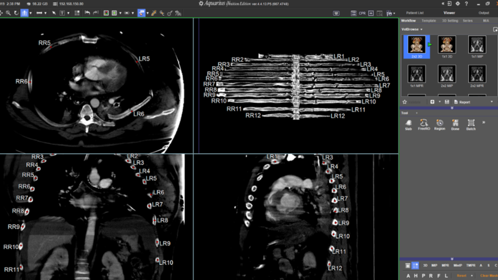Select the Bone removal tool

click(455, 125)
